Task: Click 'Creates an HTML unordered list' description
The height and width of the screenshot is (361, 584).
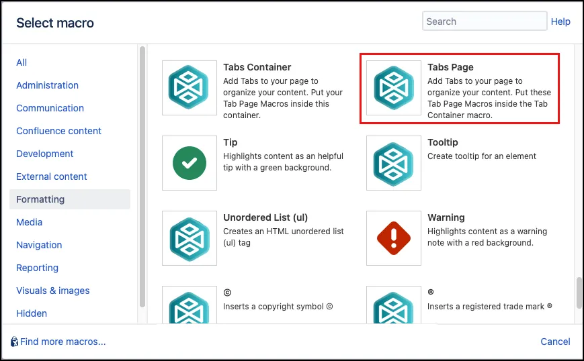Action: pos(284,237)
